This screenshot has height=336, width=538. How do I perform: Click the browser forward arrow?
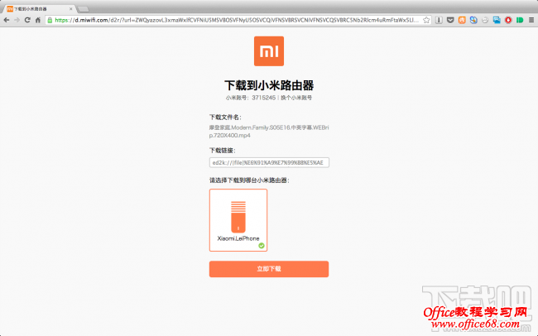(x=17, y=20)
